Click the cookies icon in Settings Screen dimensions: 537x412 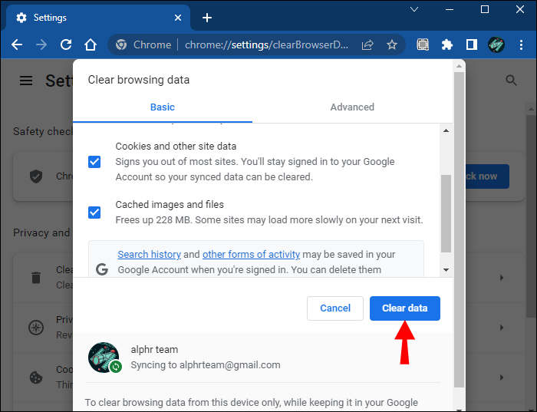point(36,377)
